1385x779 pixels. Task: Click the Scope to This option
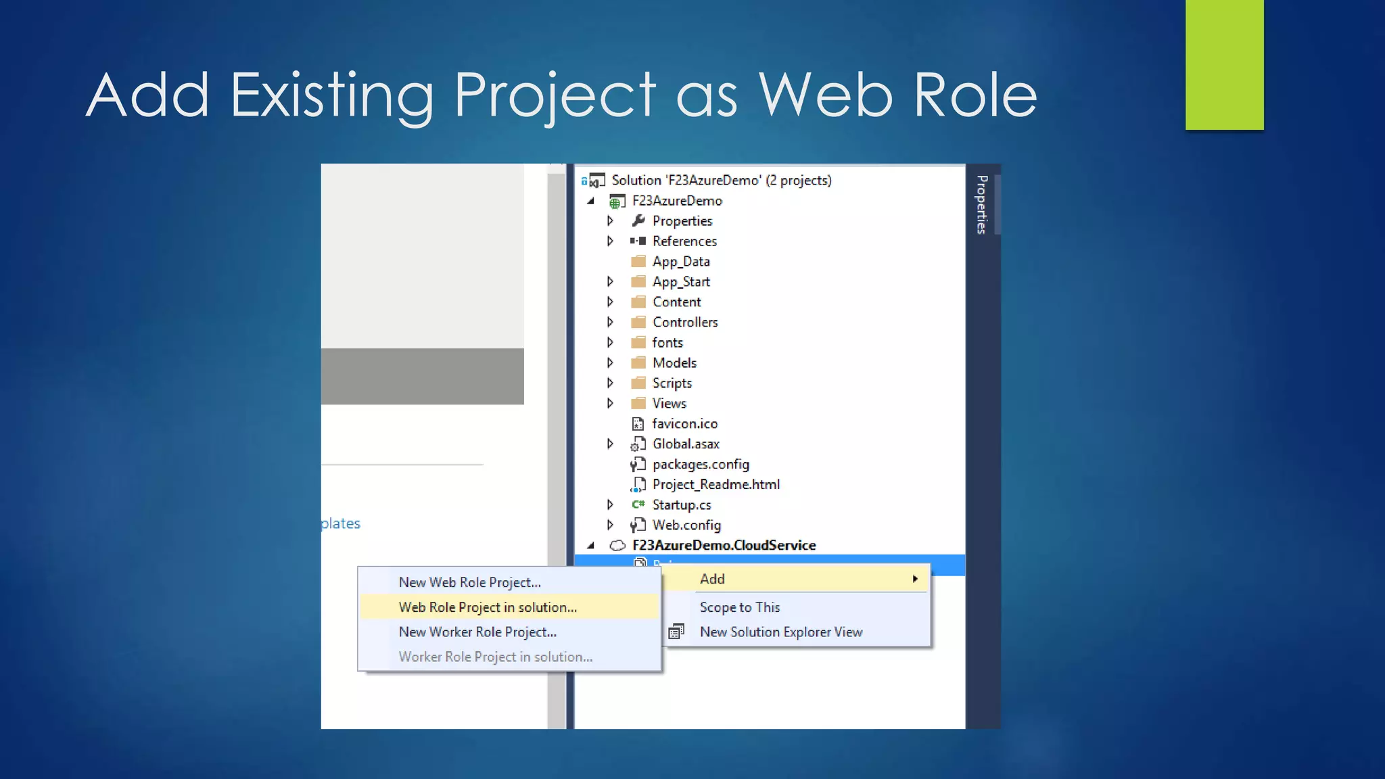[x=740, y=607]
